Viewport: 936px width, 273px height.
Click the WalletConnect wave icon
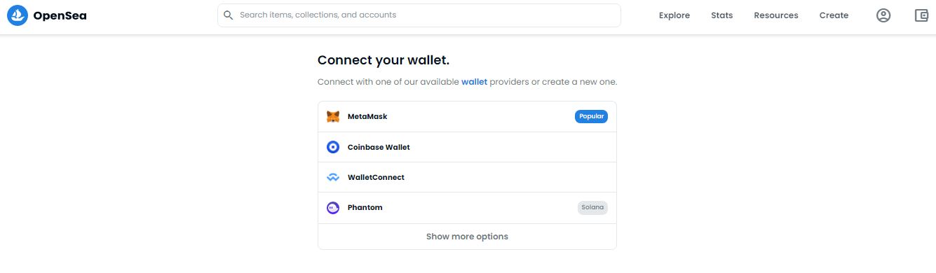pyautogui.click(x=333, y=178)
